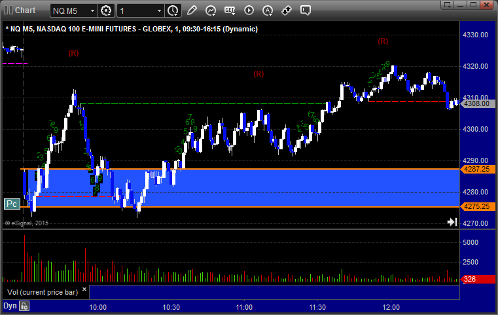Image resolution: width=498 pixels, height=315 pixels.
Task: Open the time template clock menu
Action: [173, 10]
